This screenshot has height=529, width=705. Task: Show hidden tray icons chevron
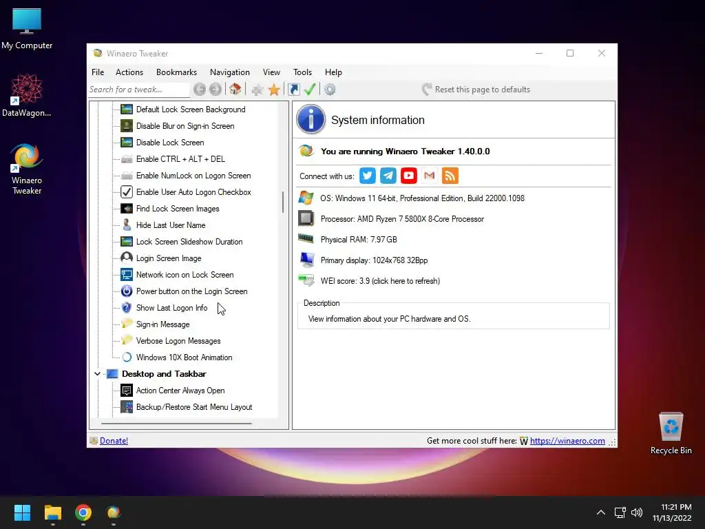pos(600,512)
